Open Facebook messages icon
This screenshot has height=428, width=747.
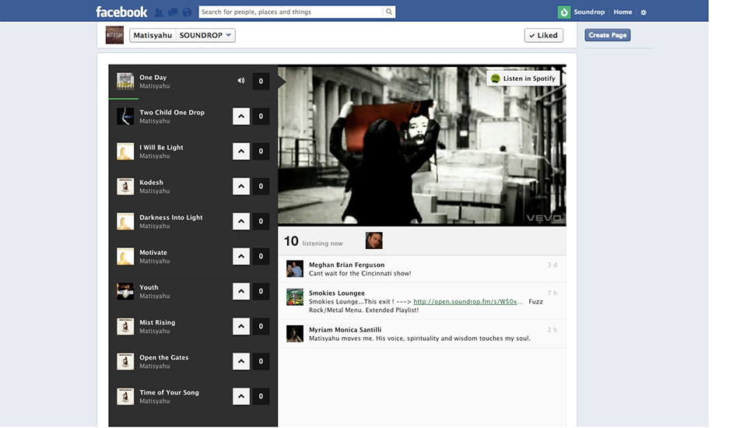click(x=173, y=12)
